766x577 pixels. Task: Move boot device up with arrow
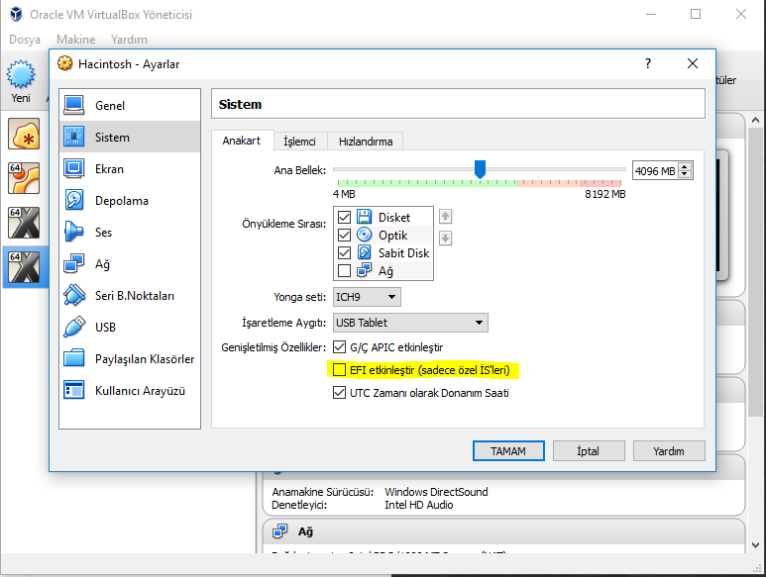coord(445,216)
